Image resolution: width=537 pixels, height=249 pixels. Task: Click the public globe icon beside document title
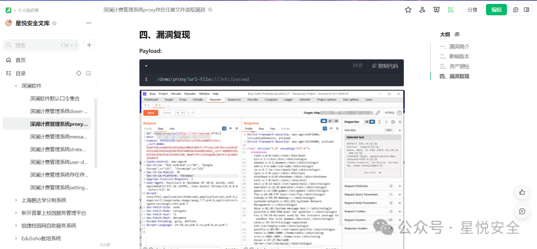(x=210, y=10)
